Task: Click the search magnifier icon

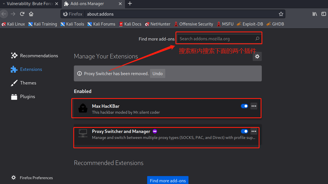Action: (x=257, y=39)
